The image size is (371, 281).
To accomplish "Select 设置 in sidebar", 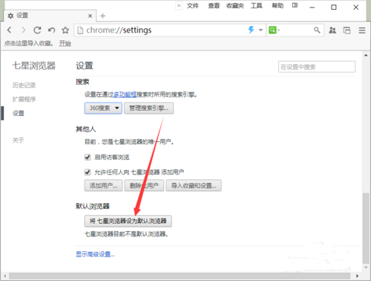I will point(19,113).
